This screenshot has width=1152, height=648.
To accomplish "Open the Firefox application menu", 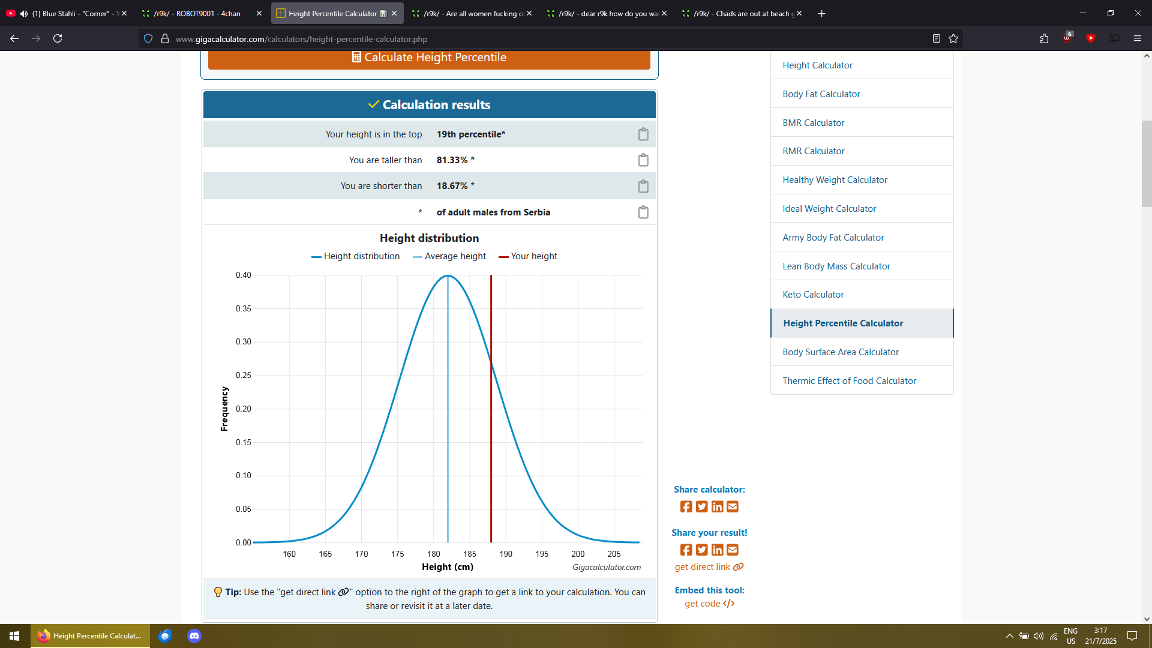I will coord(1137,38).
